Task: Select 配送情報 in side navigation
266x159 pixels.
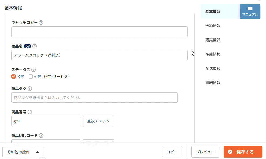Action: click(x=213, y=68)
